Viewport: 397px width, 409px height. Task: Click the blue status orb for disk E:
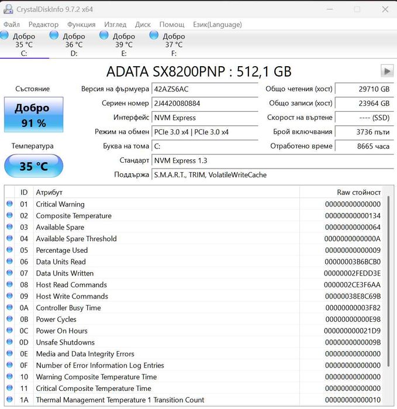coord(103,35)
